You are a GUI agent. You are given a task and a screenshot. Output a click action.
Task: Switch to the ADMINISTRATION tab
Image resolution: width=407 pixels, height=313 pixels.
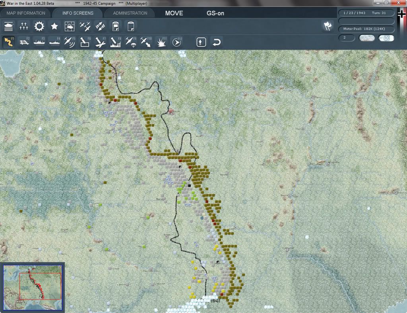coord(130,13)
